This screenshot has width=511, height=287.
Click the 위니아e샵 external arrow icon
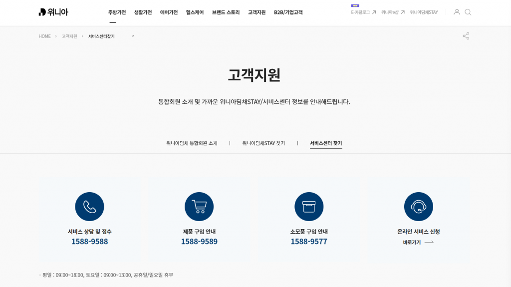[x=403, y=12]
